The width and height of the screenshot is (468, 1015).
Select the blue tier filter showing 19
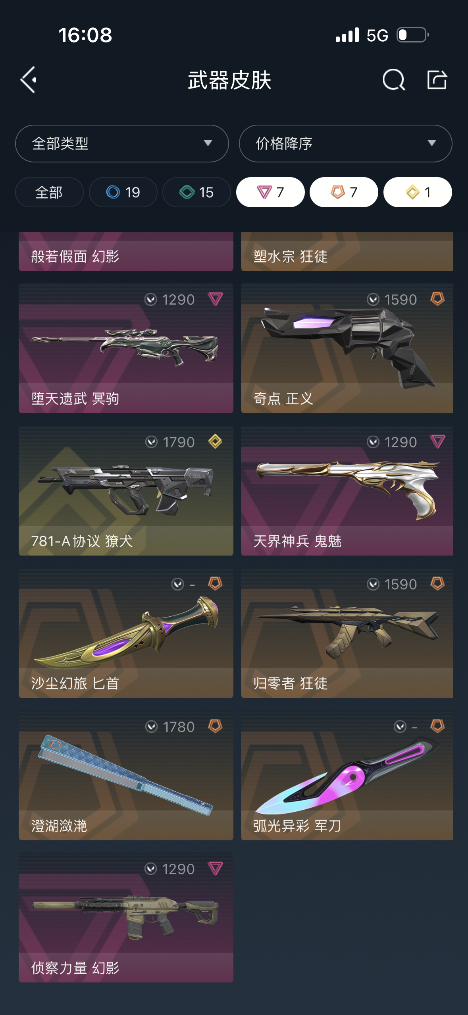[x=123, y=192]
